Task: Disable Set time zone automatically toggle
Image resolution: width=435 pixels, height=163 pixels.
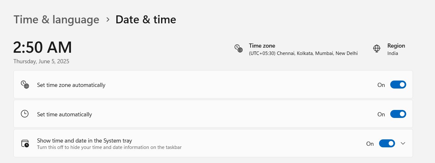Action: [x=398, y=85]
